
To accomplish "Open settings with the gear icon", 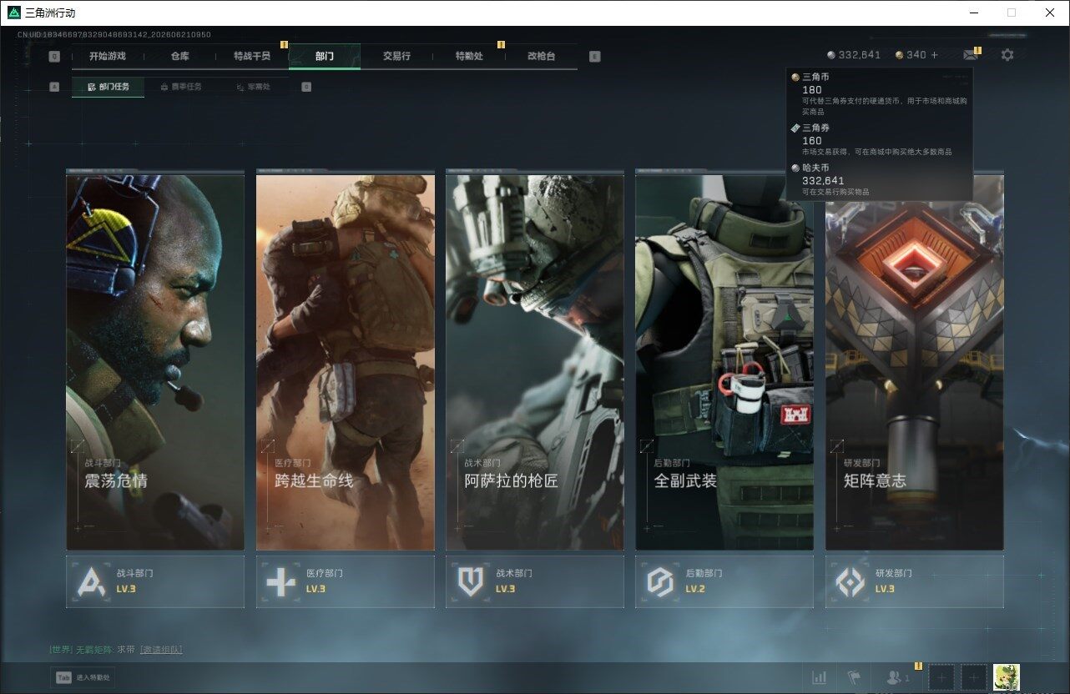I will click(1007, 55).
